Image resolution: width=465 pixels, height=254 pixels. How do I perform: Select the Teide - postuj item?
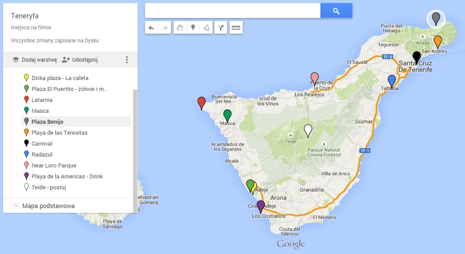click(x=76, y=188)
